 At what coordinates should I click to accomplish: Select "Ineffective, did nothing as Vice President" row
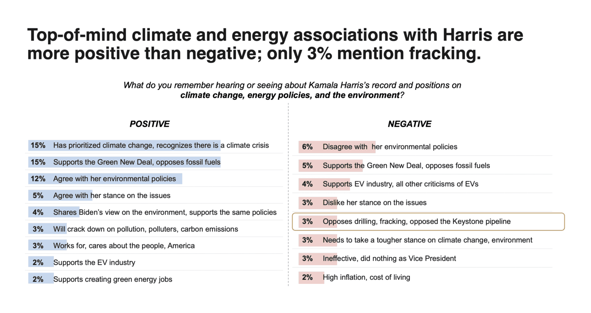tap(389, 259)
